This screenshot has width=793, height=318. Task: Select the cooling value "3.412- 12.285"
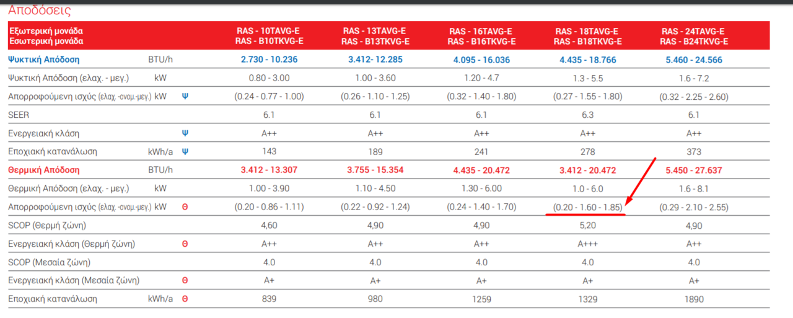point(375,60)
